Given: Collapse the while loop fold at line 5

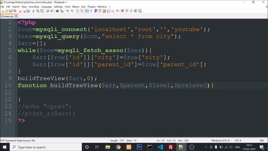Looking at the screenshot, I should [x=16, y=50].
